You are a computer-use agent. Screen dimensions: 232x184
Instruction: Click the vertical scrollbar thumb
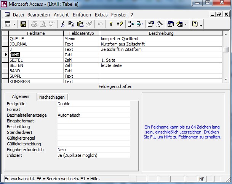[226, 49]
